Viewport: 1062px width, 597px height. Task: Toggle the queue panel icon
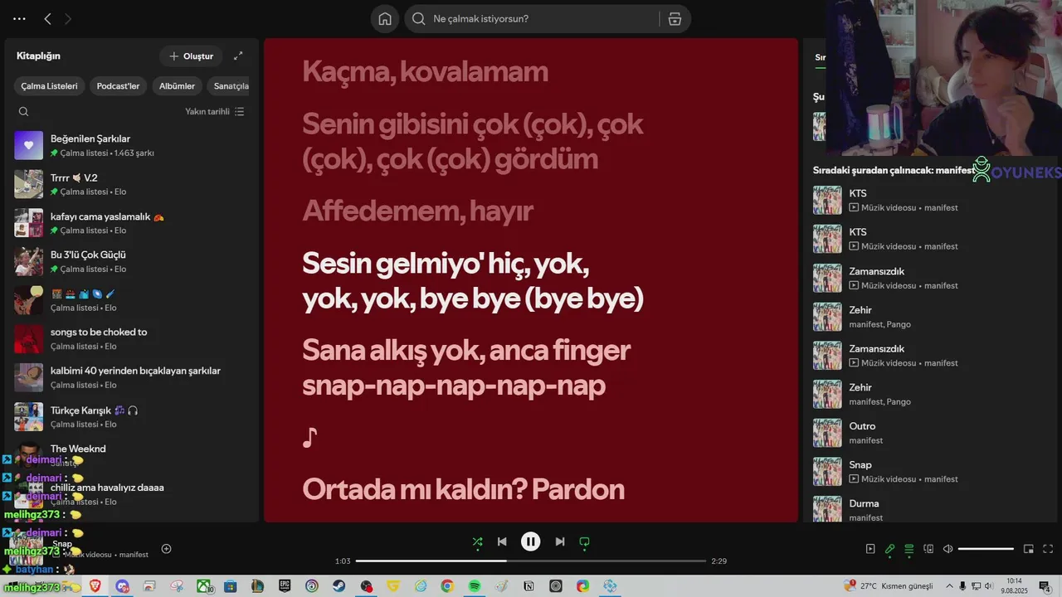point(909,549)
